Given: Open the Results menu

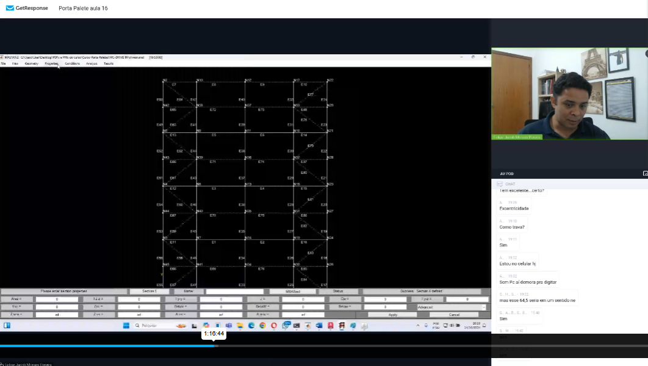Looking at the screenshot, I should point(109,63).
